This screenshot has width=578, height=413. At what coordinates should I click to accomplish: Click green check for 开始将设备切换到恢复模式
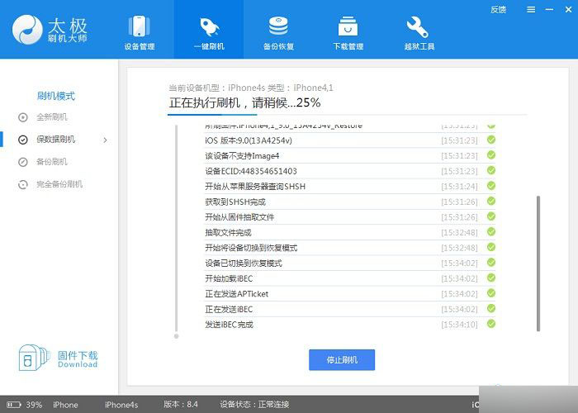coord(491,247)
